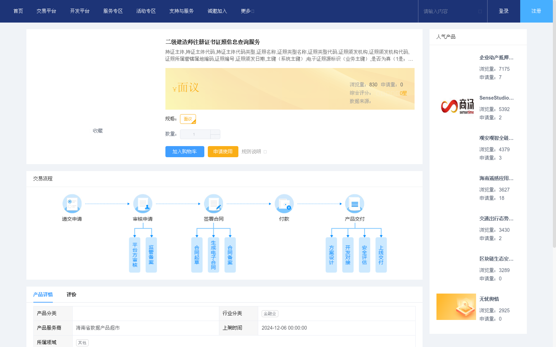
Task: Click the 海南省数据产品超市 provider text
Action: pyautogui.click(x=98, y=328)
